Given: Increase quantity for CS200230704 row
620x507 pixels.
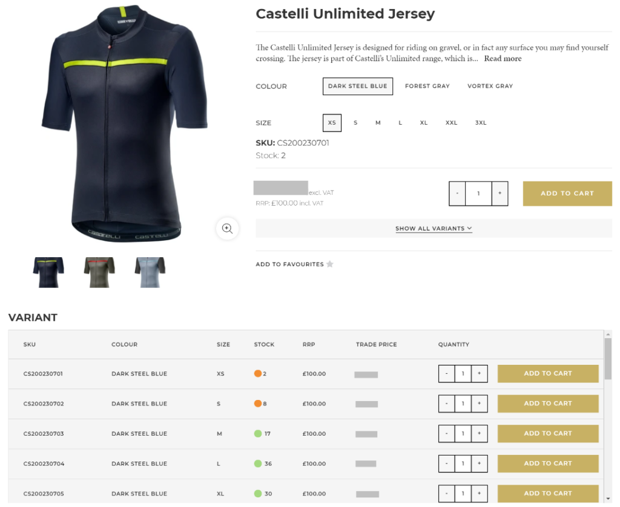Looking at the screenshot, I should [x=480, y=463].
